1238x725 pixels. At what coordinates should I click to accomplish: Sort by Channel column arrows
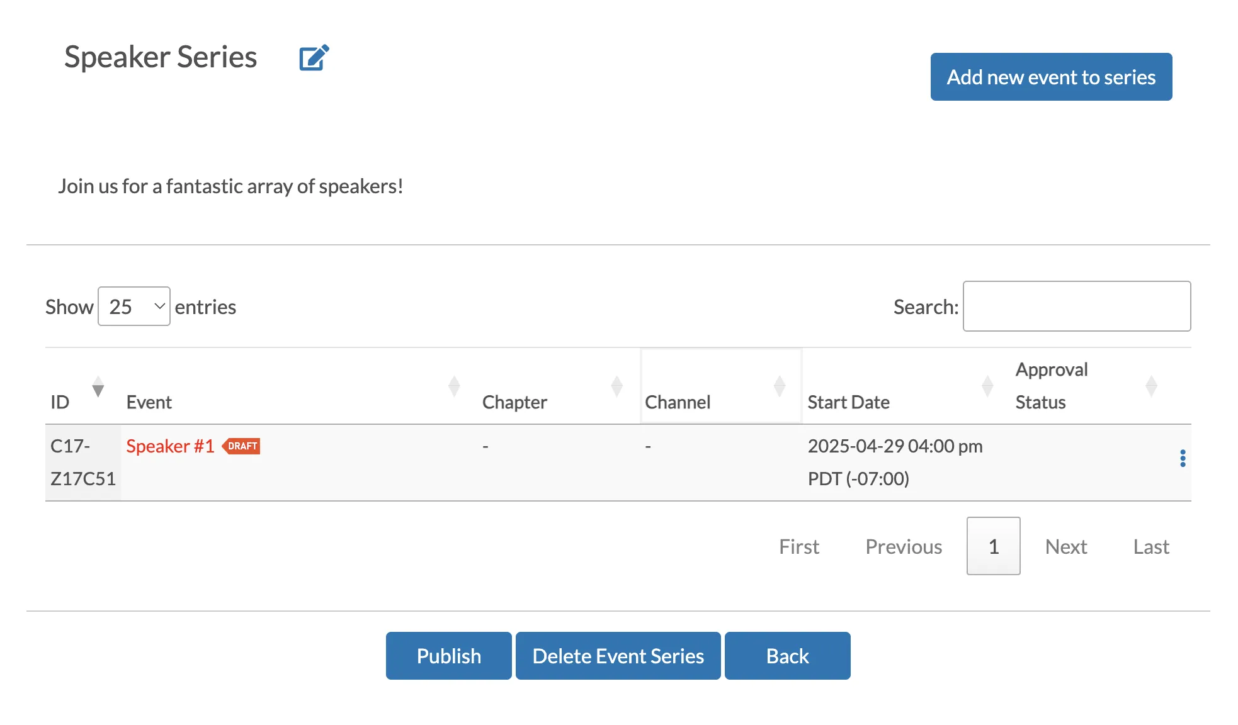780,386
